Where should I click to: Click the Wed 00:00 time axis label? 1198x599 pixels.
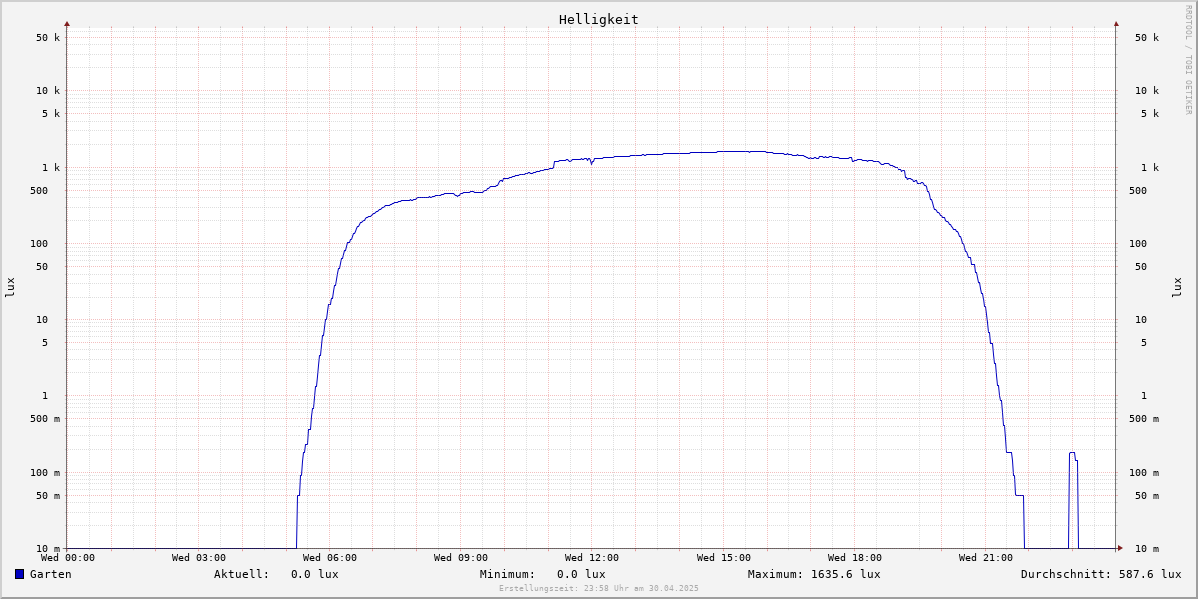click(67, 558)
